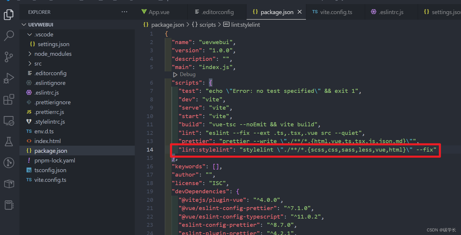
Task: Collapse the UEVWEBUI root folder
Action: click(x=77, y=25)
